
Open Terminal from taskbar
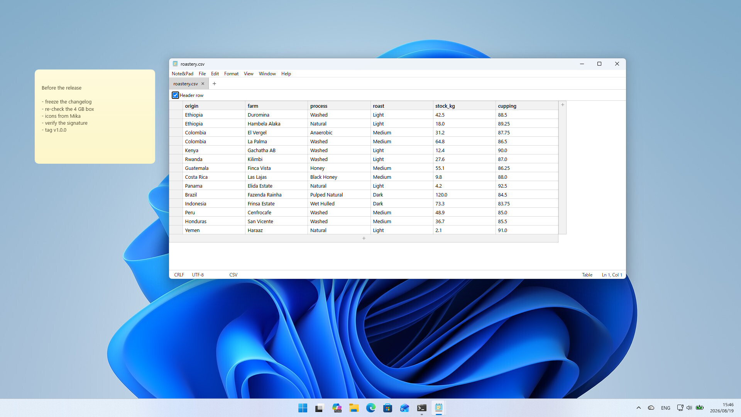(x=422, y=408)
